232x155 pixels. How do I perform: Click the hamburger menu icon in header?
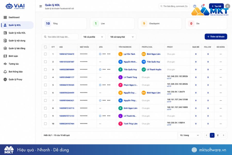point(40,6)
